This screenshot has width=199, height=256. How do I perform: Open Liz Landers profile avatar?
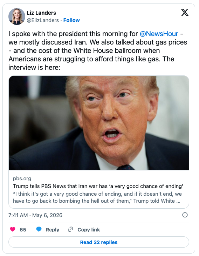pyautogui.click(x=16, y=16)
